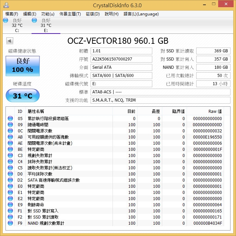Click the features field S.M.A.R.T., NCQ, TRIM
Screen dimensions: 236x236
160,100
